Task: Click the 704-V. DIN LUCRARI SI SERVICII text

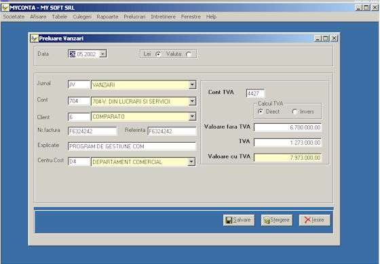Action: click(x=132, y=102)
